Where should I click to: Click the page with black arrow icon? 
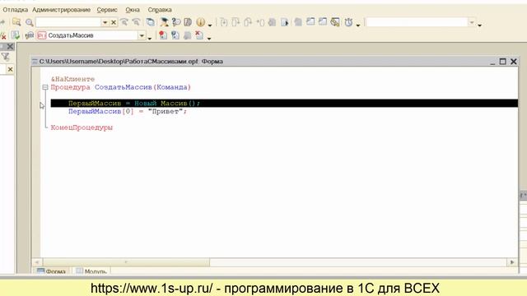285,22
